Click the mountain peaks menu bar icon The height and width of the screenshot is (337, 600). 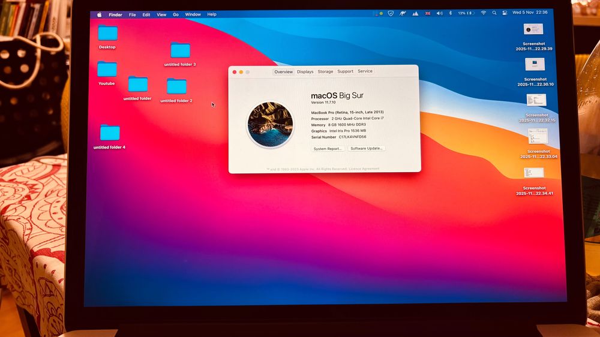pos(415,13)
